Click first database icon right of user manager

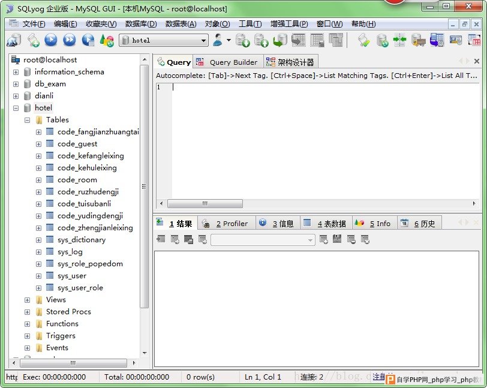coord(242,40)
